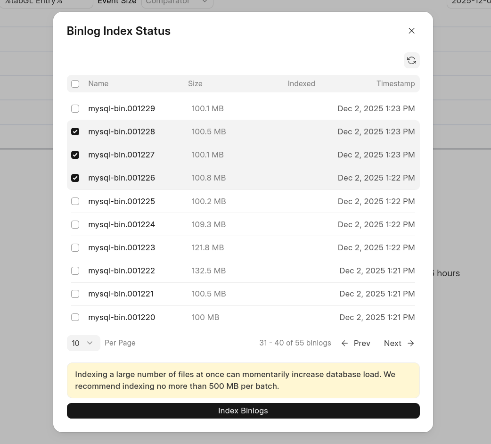Click the Timestamp column header

pos(395,84)
